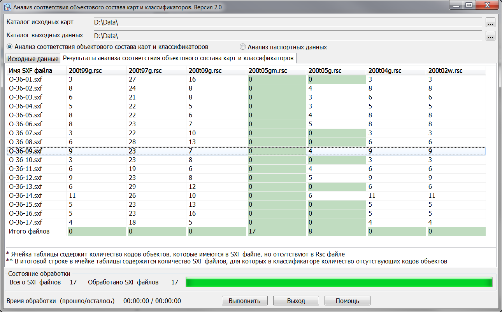Click the total '8' in the 200t05g.rsc column
This screenshot has height=312, width=502.
[x=310, y=231]
